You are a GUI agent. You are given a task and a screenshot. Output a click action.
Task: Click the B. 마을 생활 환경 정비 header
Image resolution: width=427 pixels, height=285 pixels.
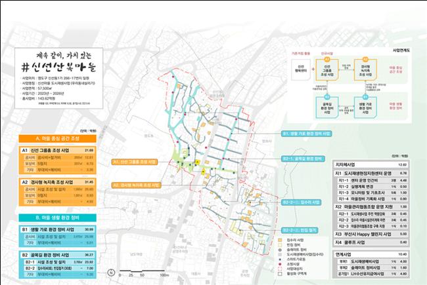[50, 216]
